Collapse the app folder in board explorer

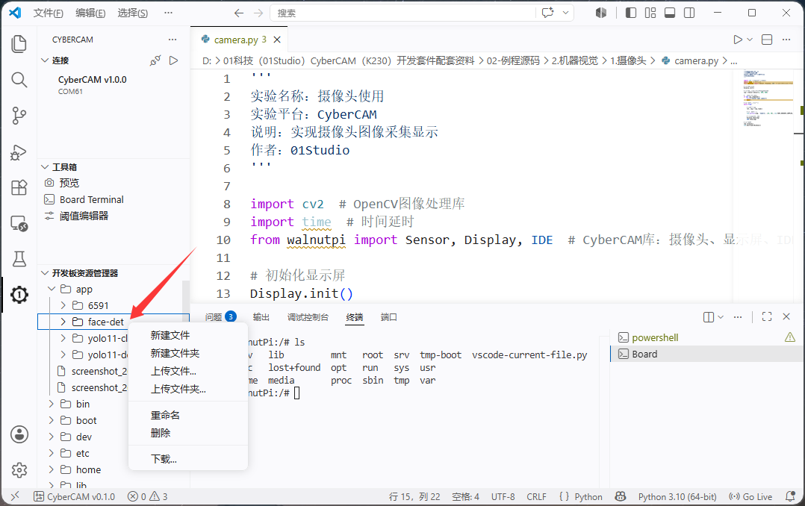pyautogui.click(x=52, y=289)
